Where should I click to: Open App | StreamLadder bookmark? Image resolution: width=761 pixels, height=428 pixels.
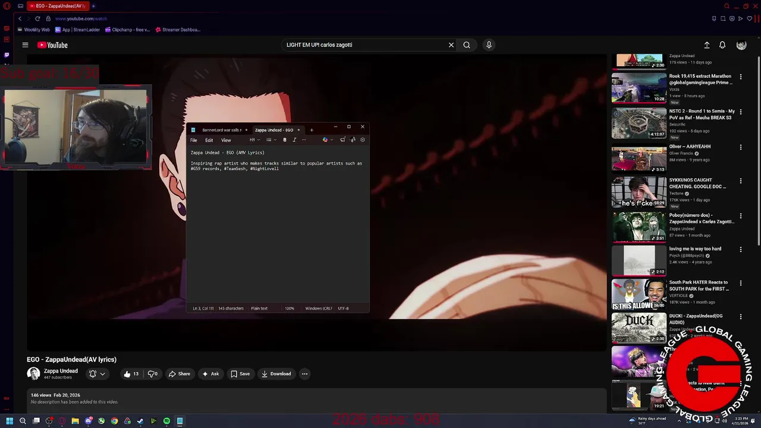(x=78, y=30)
